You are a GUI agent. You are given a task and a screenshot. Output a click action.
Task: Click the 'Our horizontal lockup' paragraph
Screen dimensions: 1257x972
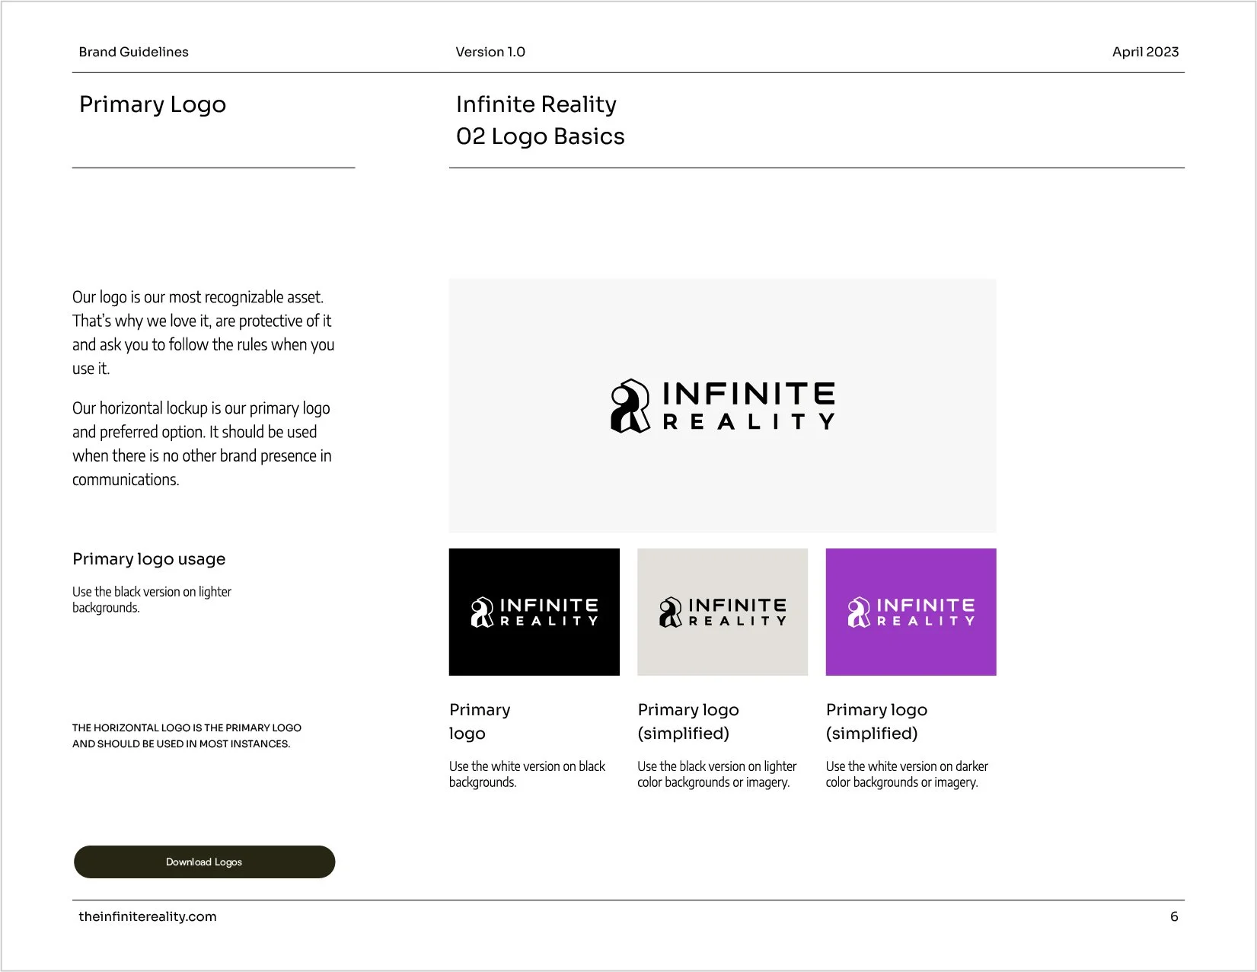click(202, 443)
